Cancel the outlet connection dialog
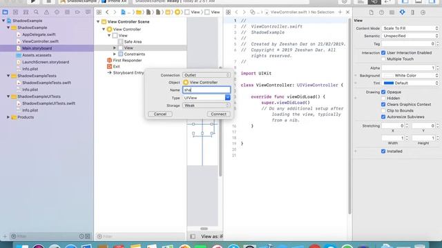 pos(160,114)
